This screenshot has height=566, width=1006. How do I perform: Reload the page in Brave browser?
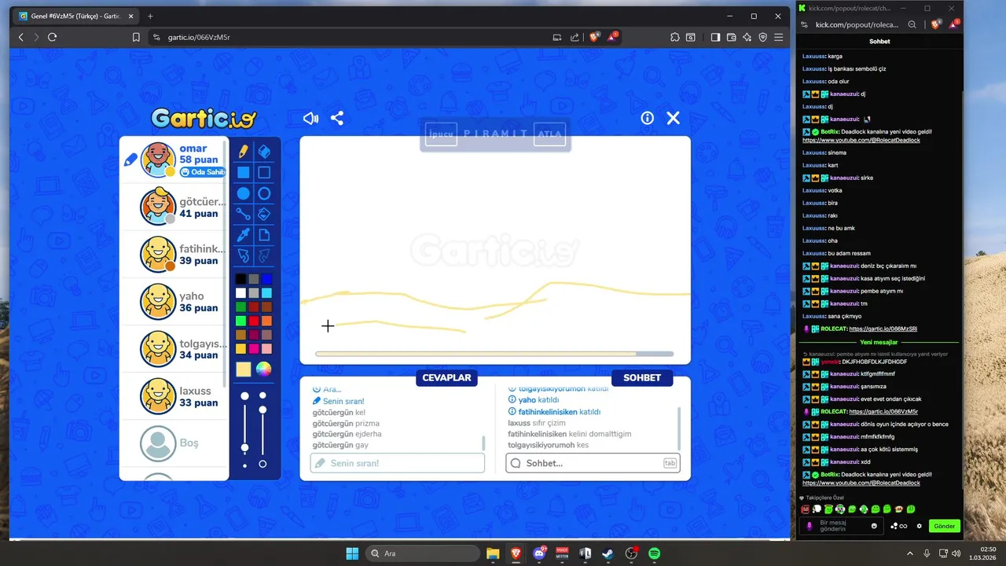[53, 37]
